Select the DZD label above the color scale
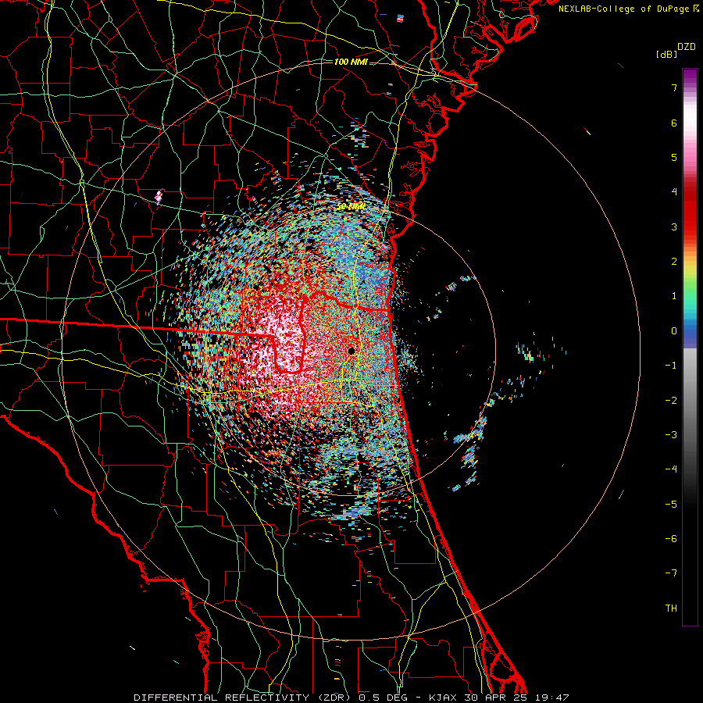Image resolution: width=703 pixels, height=703 pixels. click(687, 47)
